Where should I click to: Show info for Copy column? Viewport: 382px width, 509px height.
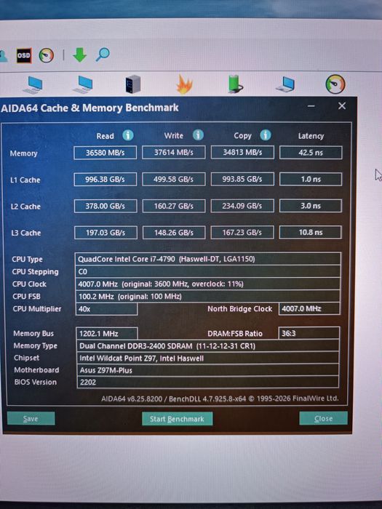pyautogui.click(x=266, y=135)
